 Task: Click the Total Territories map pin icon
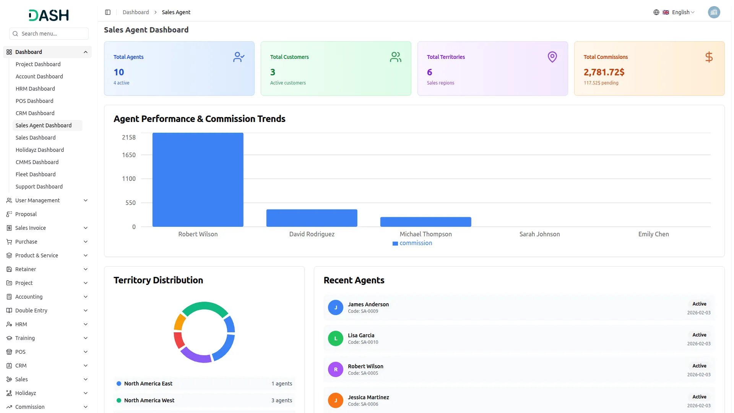(x=552, y=57)
